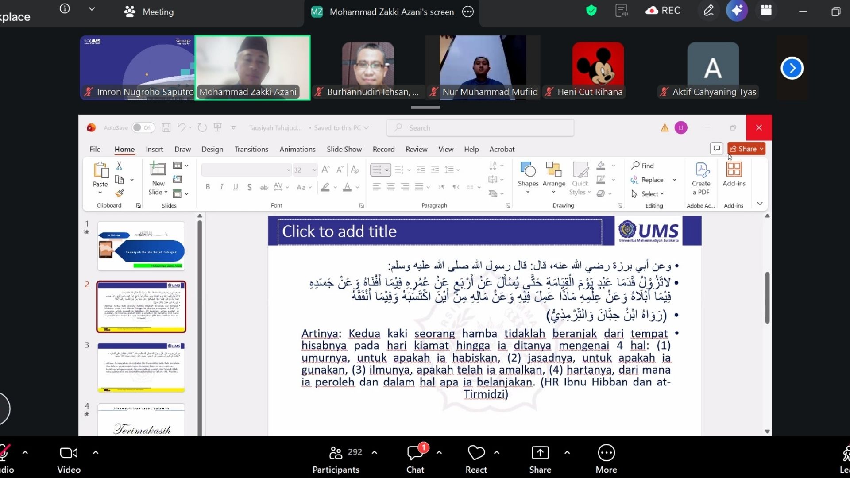Expand the font size dropdown
The height and width of the screenshot is (478, 850).
click(314, 170)
